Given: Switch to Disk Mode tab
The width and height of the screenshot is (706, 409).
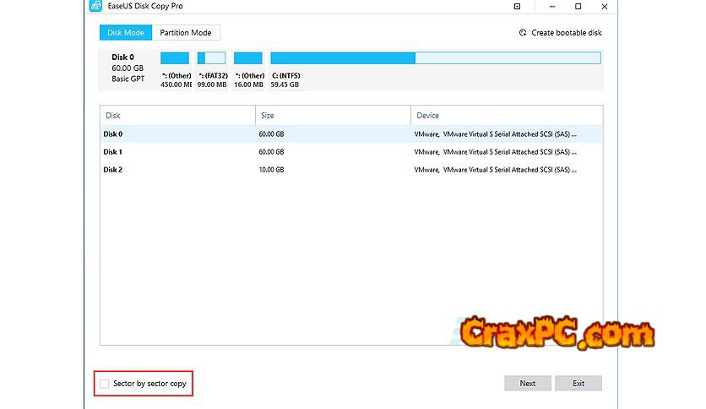Looking at the screenshot, I should (126, 33).
